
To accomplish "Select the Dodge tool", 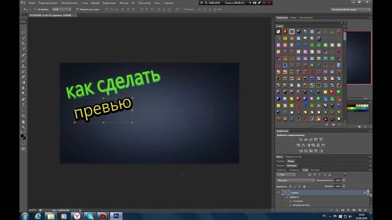I will [23, 94].
